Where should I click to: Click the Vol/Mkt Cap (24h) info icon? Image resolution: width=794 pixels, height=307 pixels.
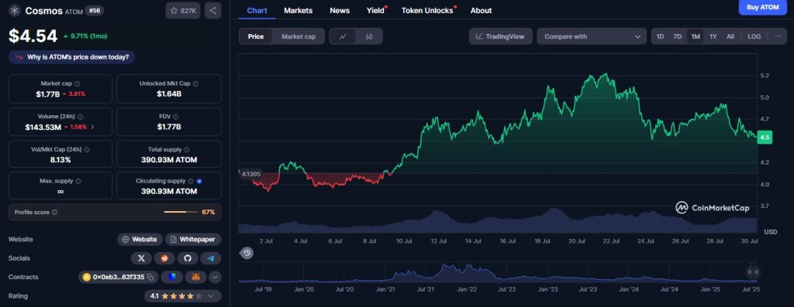(87, 150)
